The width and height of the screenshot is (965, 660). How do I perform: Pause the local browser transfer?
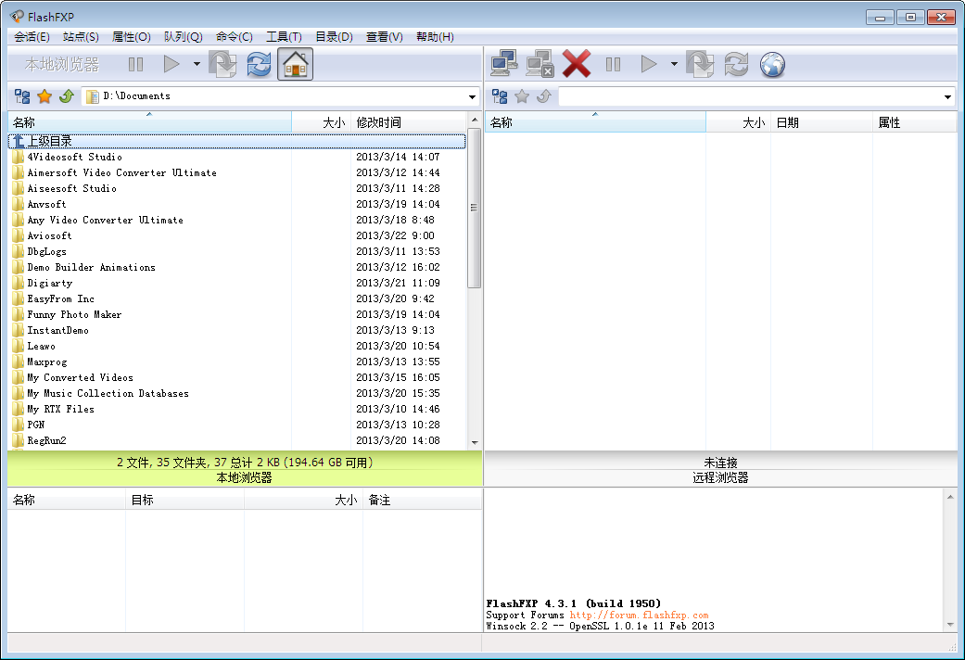(135, 65)
